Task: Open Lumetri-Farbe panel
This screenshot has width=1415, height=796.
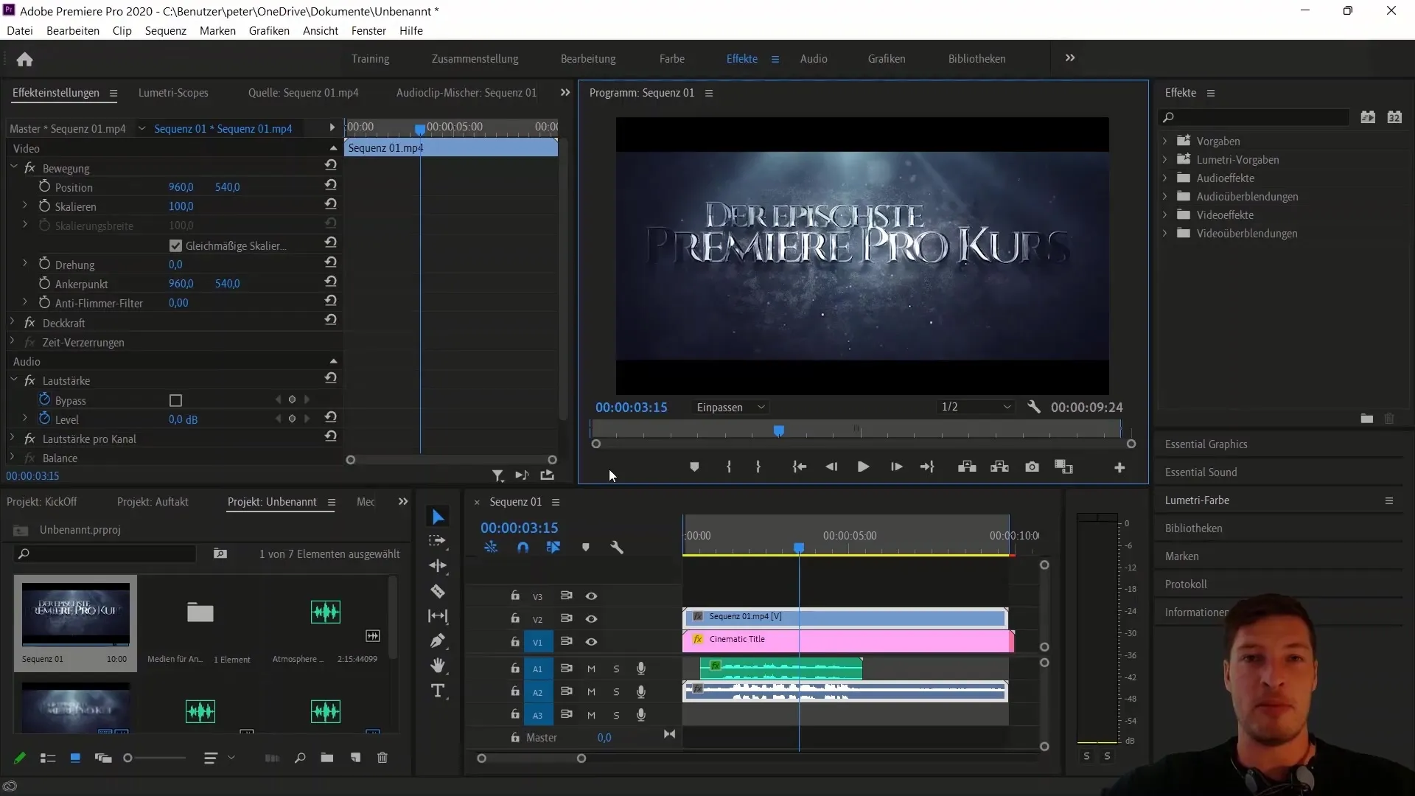Action: tap(1197, 500)
